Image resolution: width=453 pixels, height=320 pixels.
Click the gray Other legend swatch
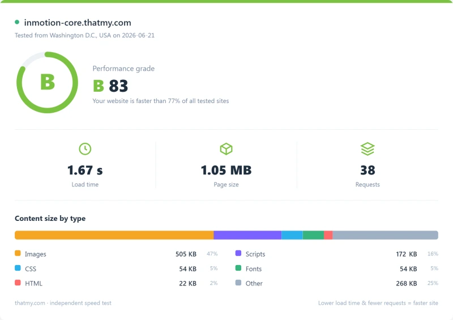click(x=238, y=283)
